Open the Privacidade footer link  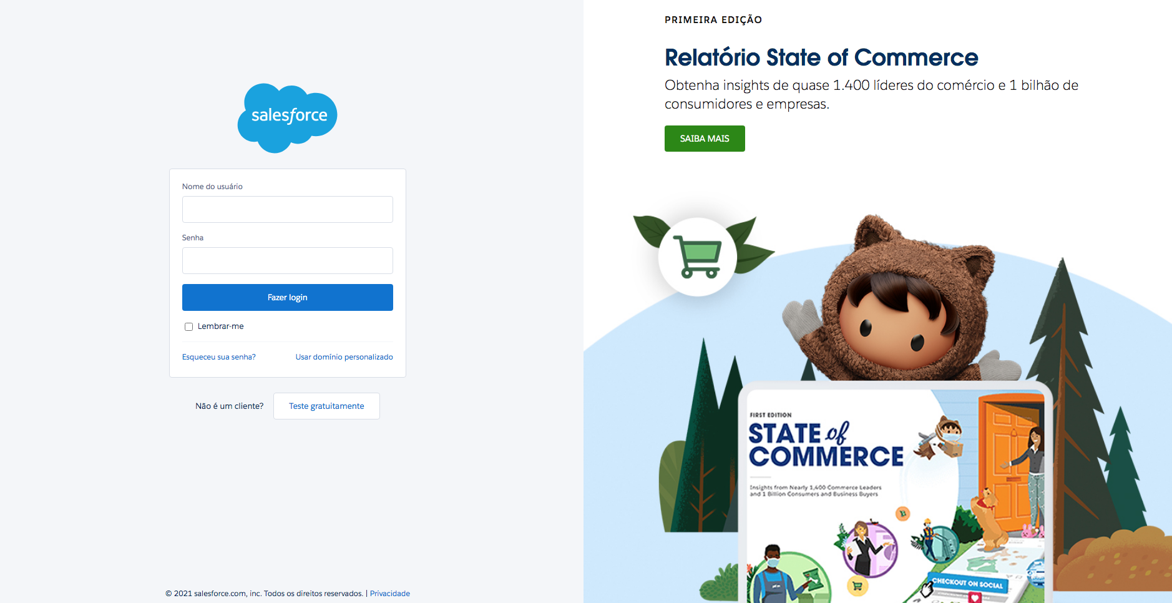[x=390, y=594]
